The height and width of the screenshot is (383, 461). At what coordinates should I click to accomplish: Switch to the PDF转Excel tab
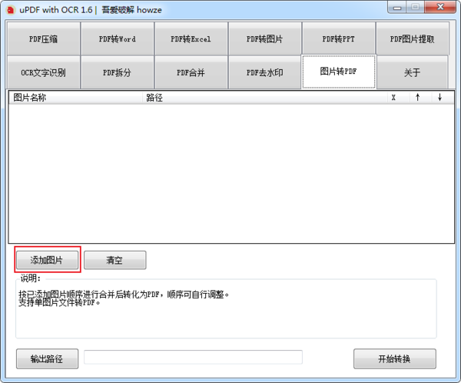191,39
